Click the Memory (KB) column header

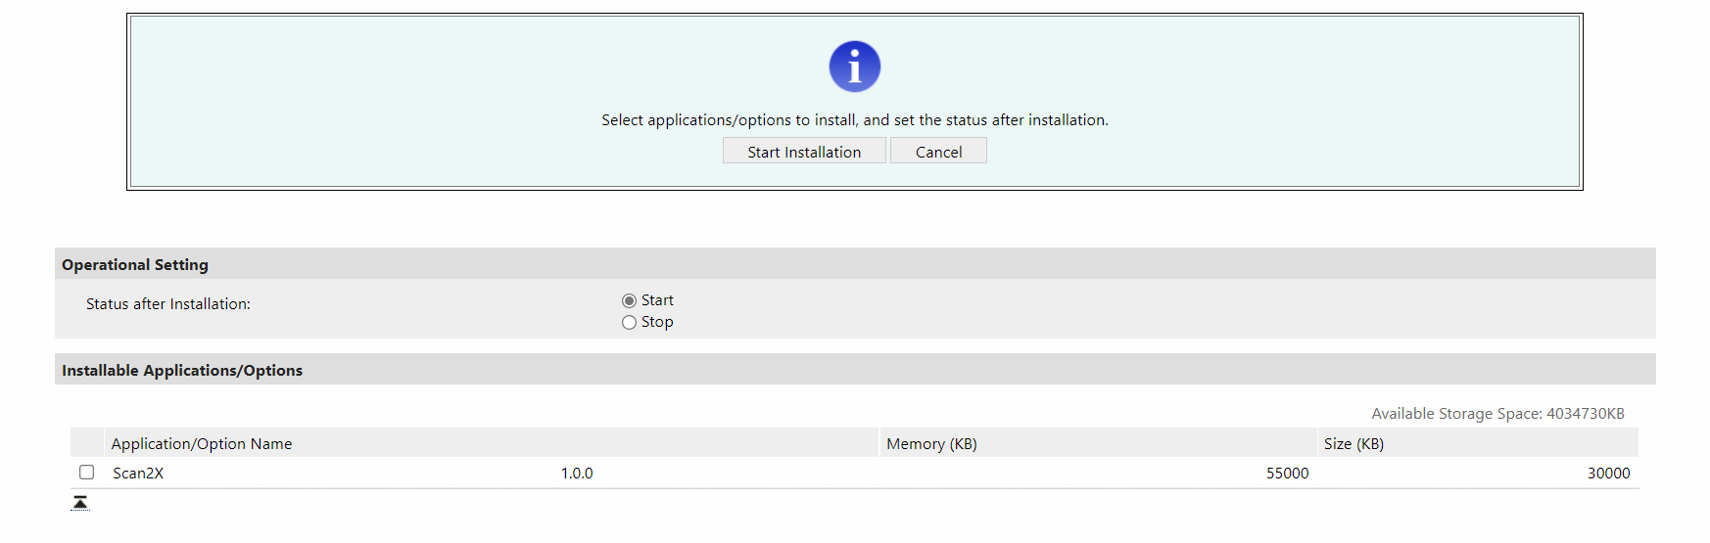coord(931,444)
